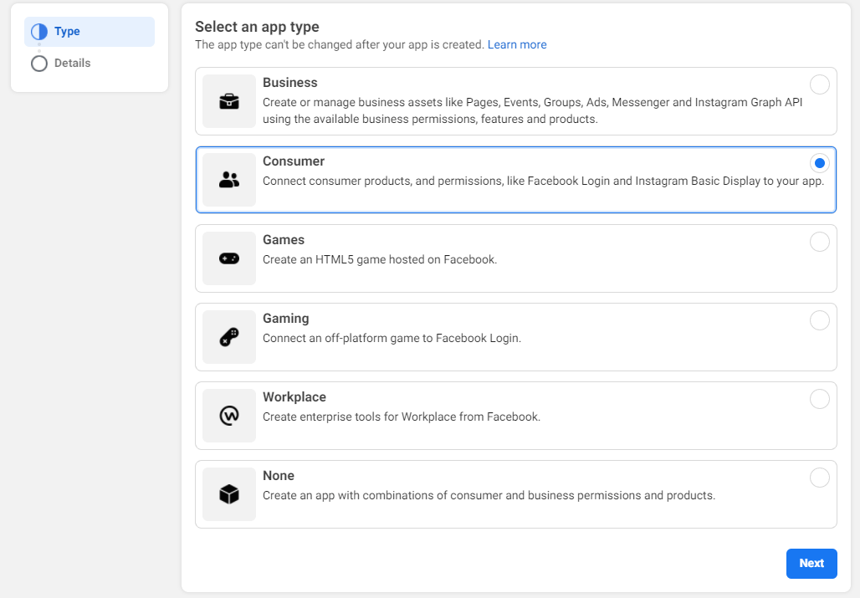The height and width of the screenshot is (598, 860).
Task: Click "The app type can't be changed" text
Action: (x=340, y=44)
